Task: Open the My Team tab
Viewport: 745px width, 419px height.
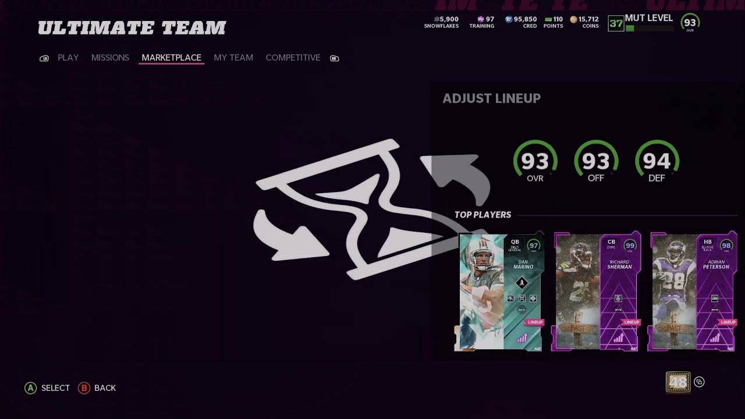Action: tap(233, 58)
